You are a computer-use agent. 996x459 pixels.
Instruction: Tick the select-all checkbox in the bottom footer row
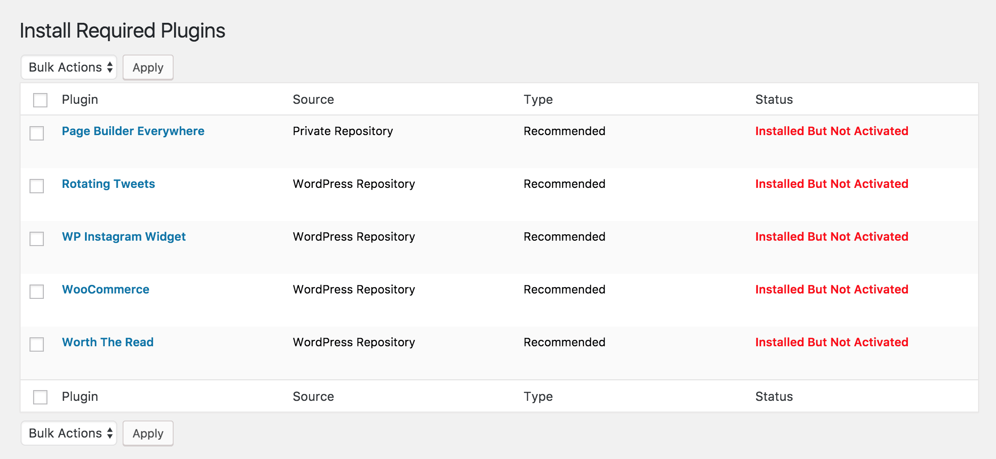coord(40,397)
